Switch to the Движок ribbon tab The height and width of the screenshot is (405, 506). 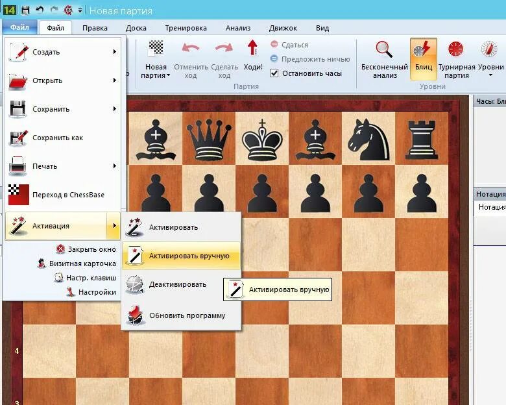(283, 28)
